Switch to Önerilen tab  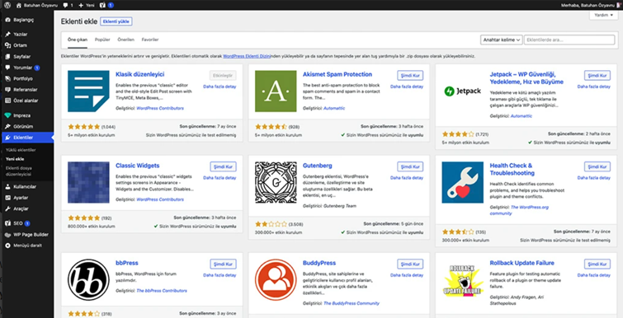[x=126, y=40]
